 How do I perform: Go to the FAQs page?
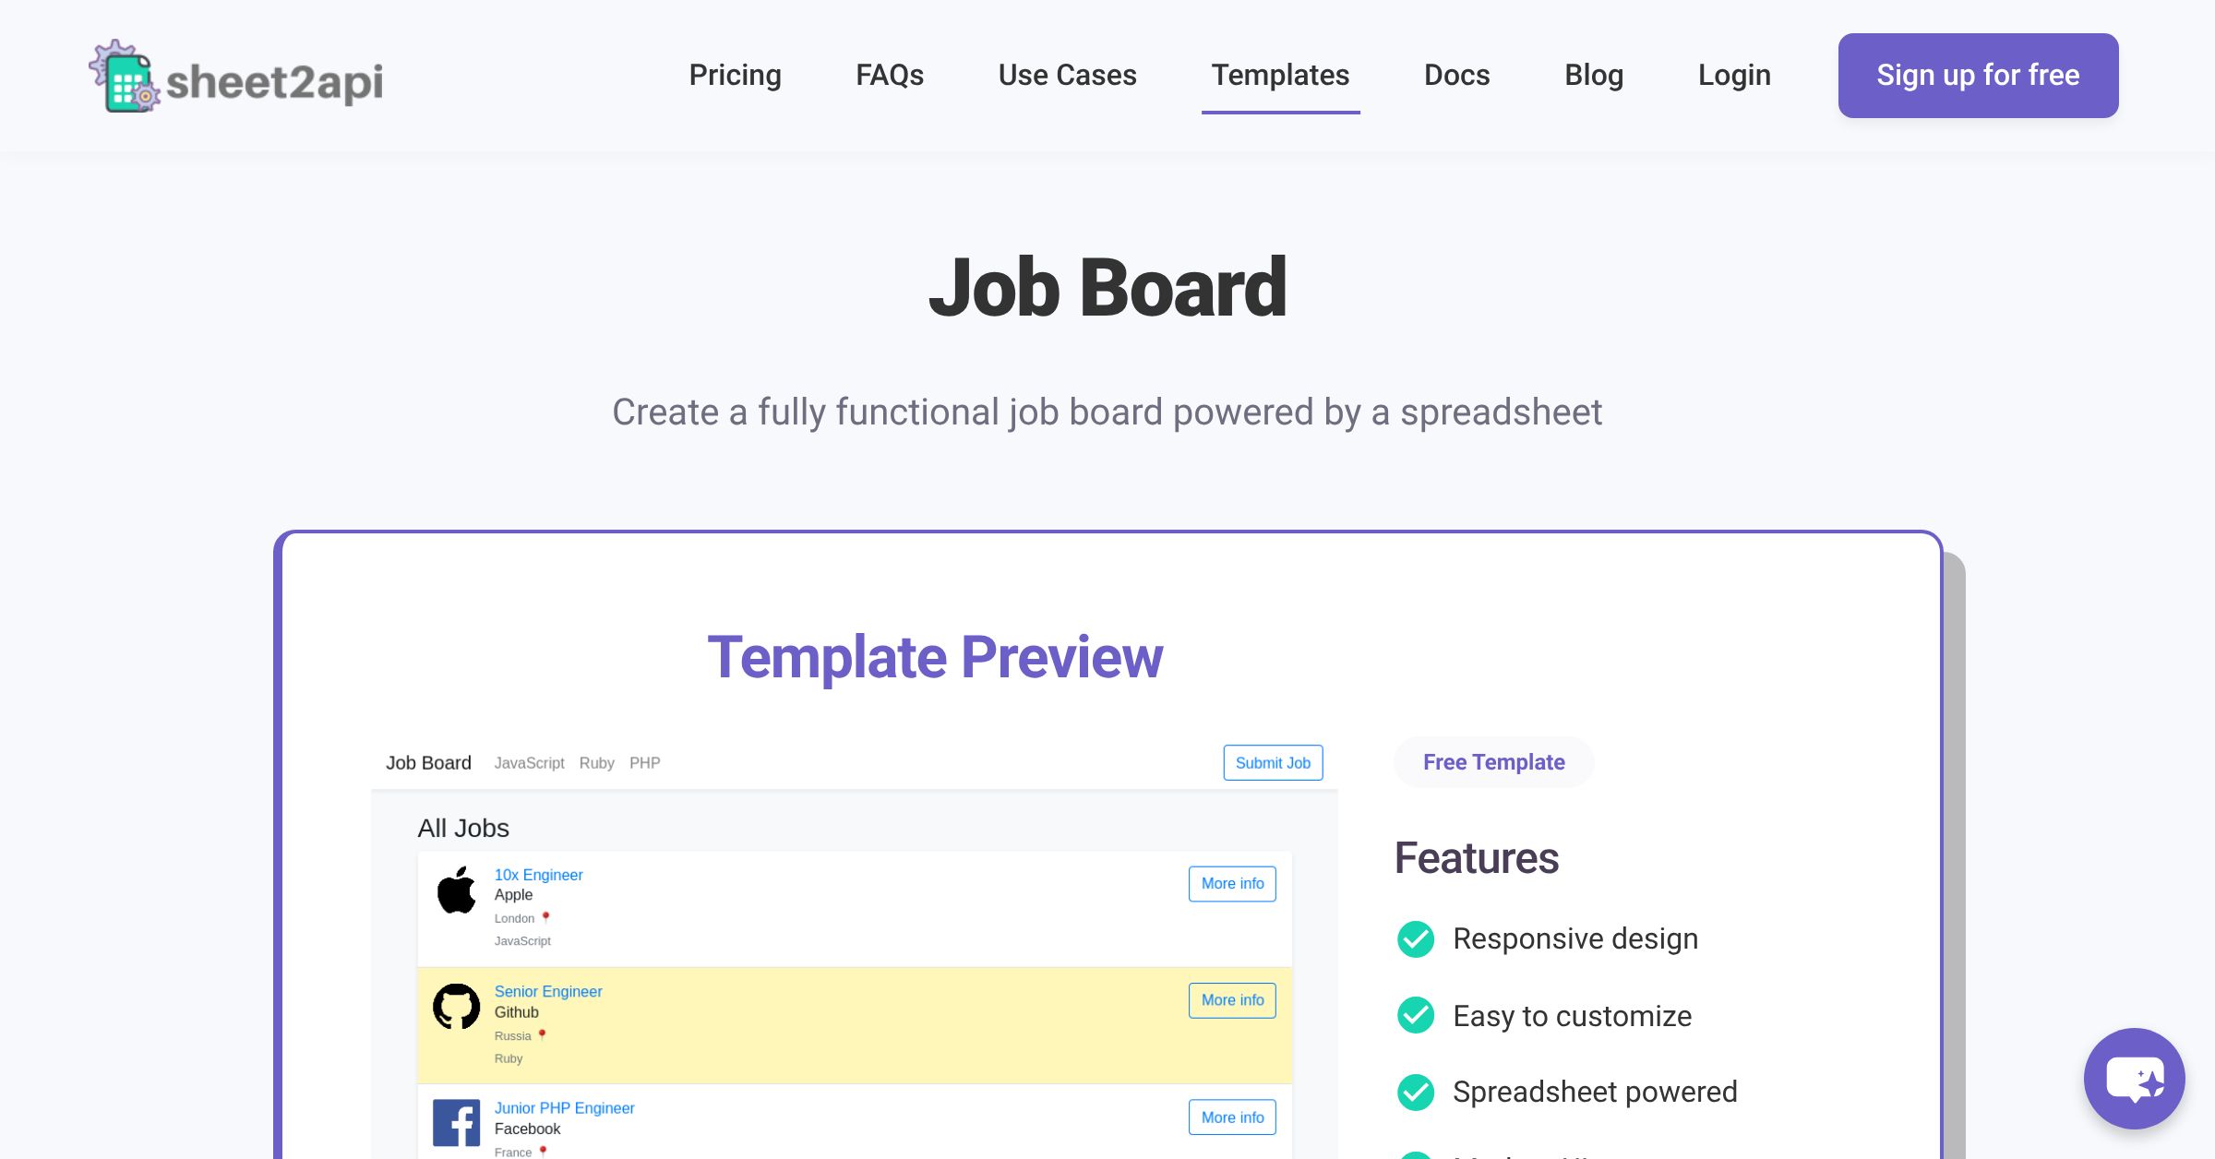pos(890,76)
